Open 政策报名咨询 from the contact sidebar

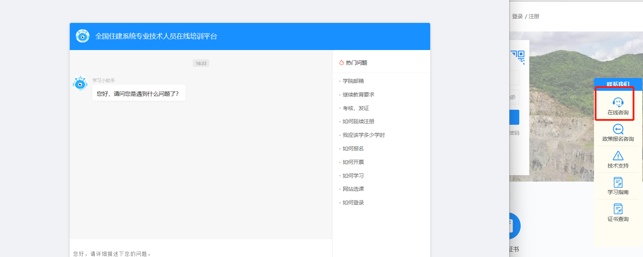618,133
